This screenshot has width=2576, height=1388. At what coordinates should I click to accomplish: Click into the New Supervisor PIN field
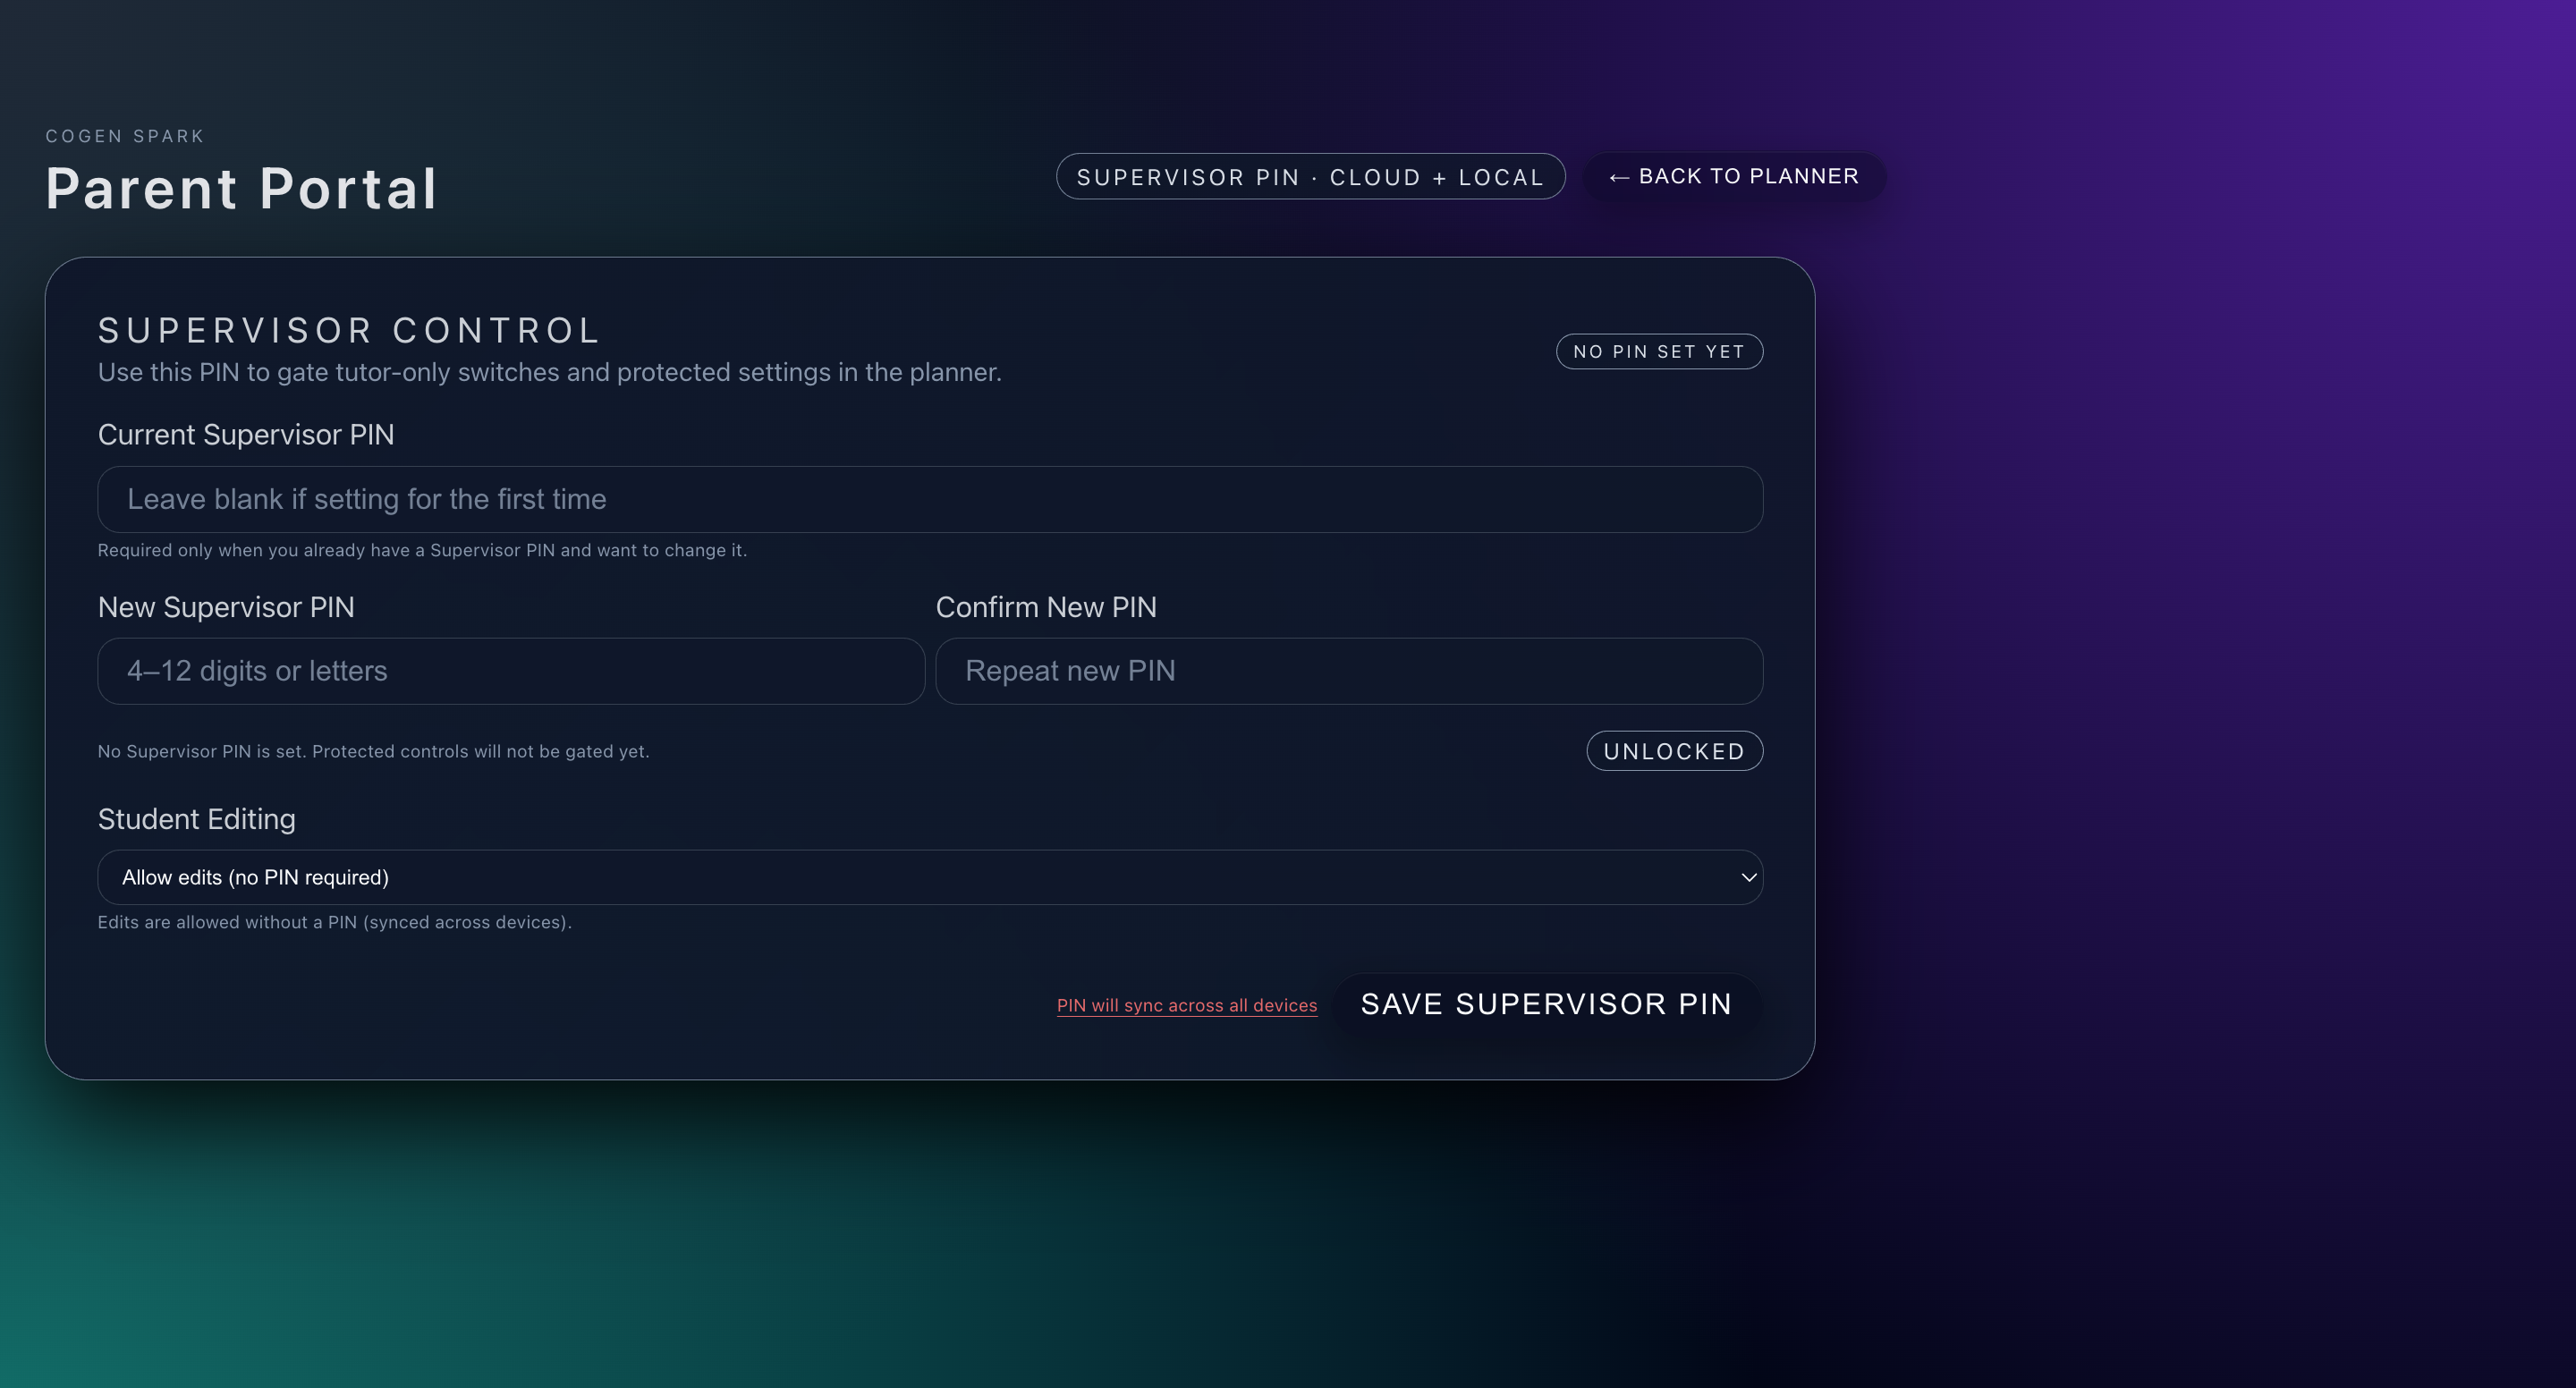click(x=510, y=671)
